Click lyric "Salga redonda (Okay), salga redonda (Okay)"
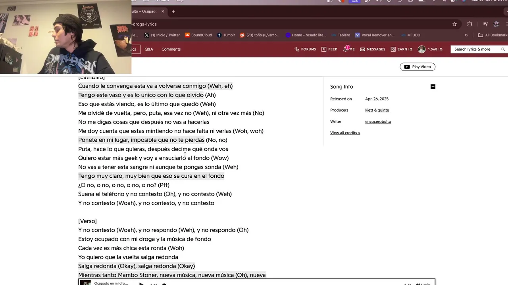Image resolution: width=508 pixels, height=285 pixels. click(x=137, y=266)
